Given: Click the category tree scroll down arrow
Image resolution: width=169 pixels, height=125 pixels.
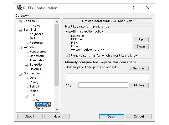Looking at the screenshot, I should pos(57,109).
